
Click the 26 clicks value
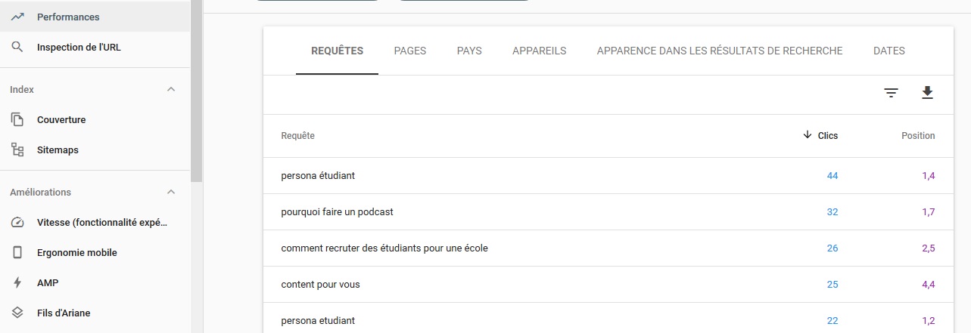click(833, 248)
